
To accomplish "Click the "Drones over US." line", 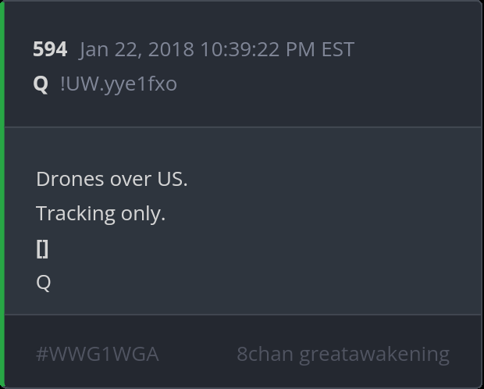I will pos(112,179).
